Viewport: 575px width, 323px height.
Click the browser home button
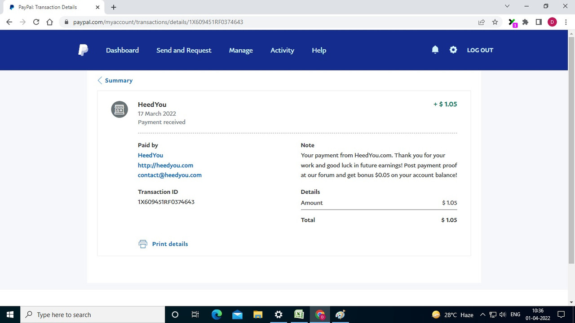[x=50, y=22]
